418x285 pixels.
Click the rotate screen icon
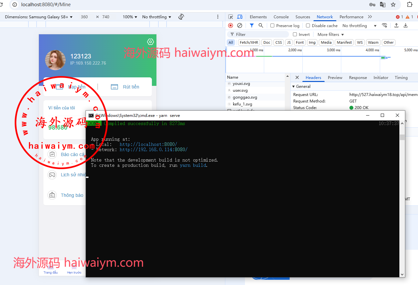pos(181,17)
